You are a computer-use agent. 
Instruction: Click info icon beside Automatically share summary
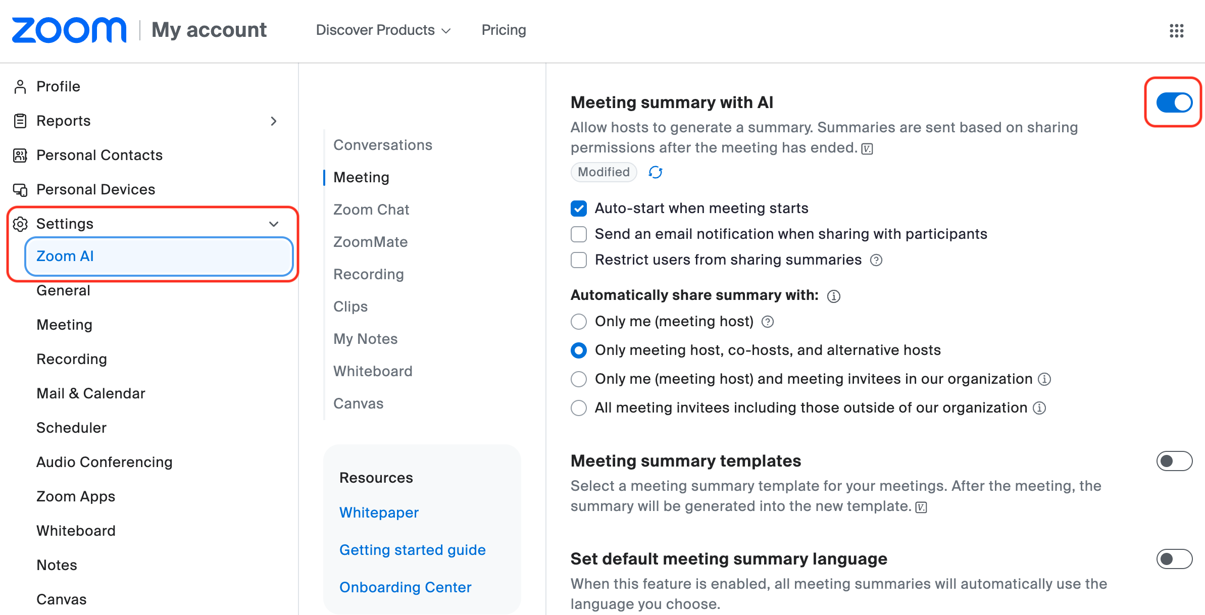tap(834, 296)
